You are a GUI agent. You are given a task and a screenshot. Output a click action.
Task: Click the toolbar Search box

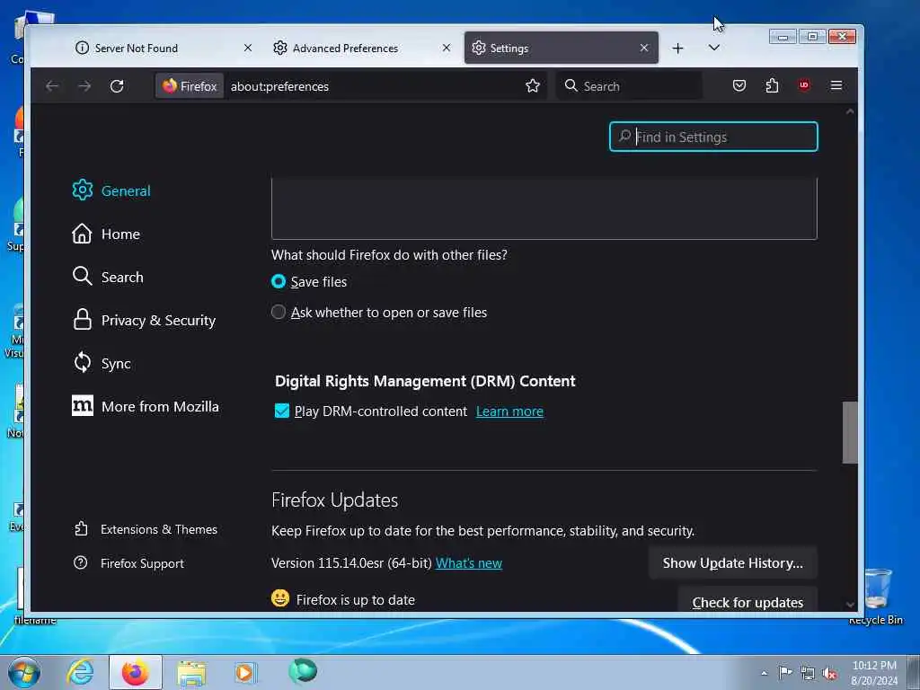coord(629,86)
